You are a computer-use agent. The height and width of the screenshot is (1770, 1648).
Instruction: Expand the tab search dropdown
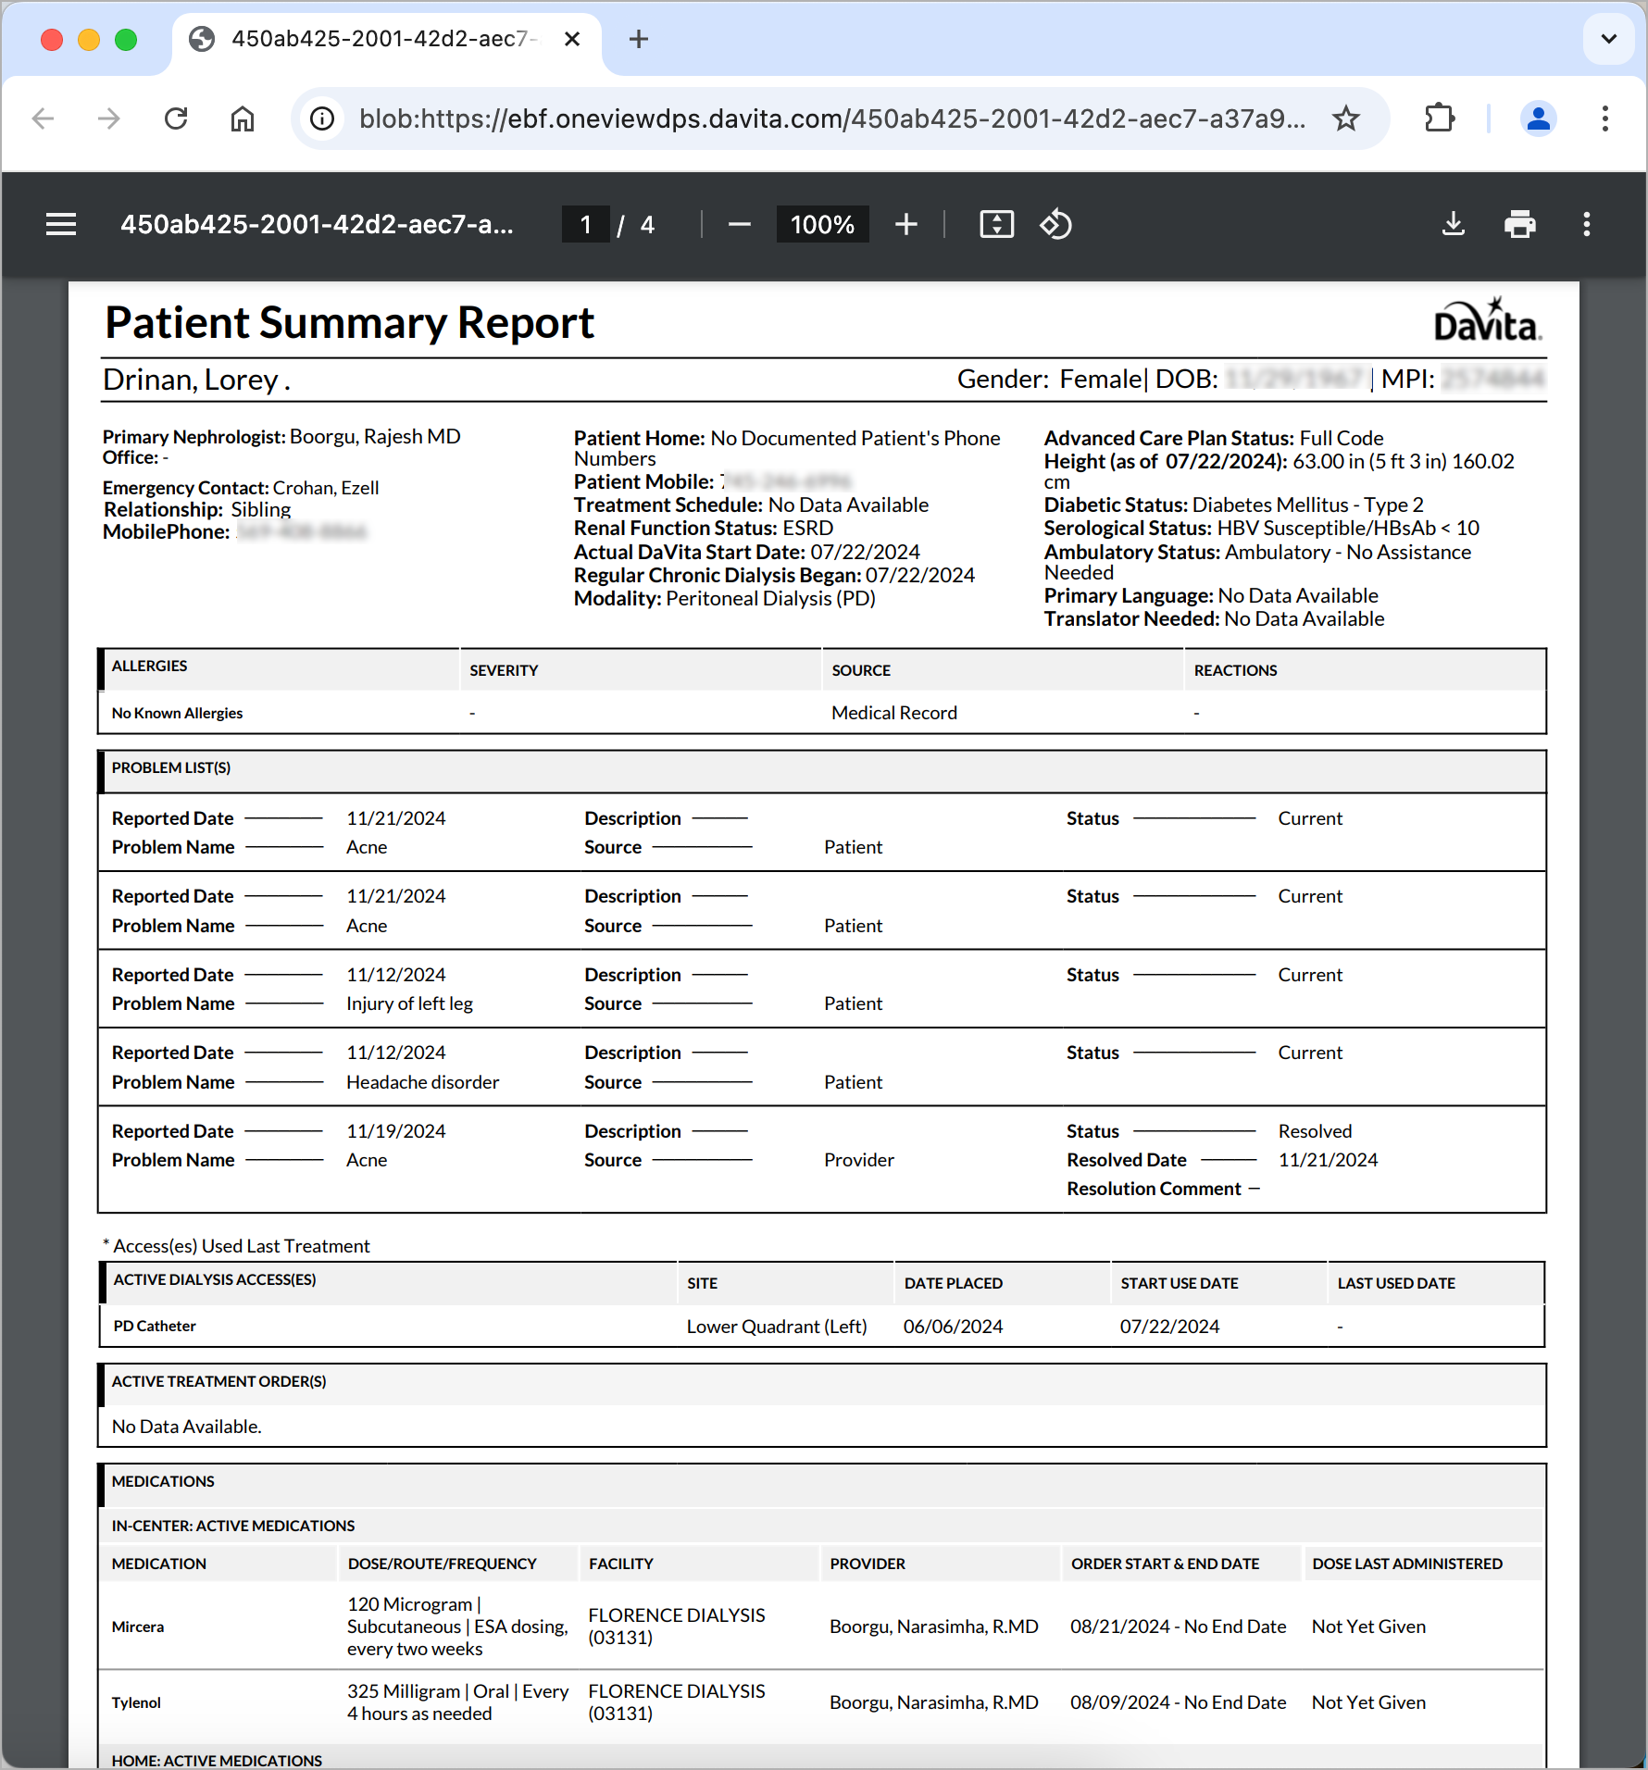click(1608, 39)
